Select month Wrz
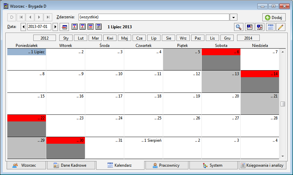The width and height of the screenshot is (293, 175). [x=183, y=38]
